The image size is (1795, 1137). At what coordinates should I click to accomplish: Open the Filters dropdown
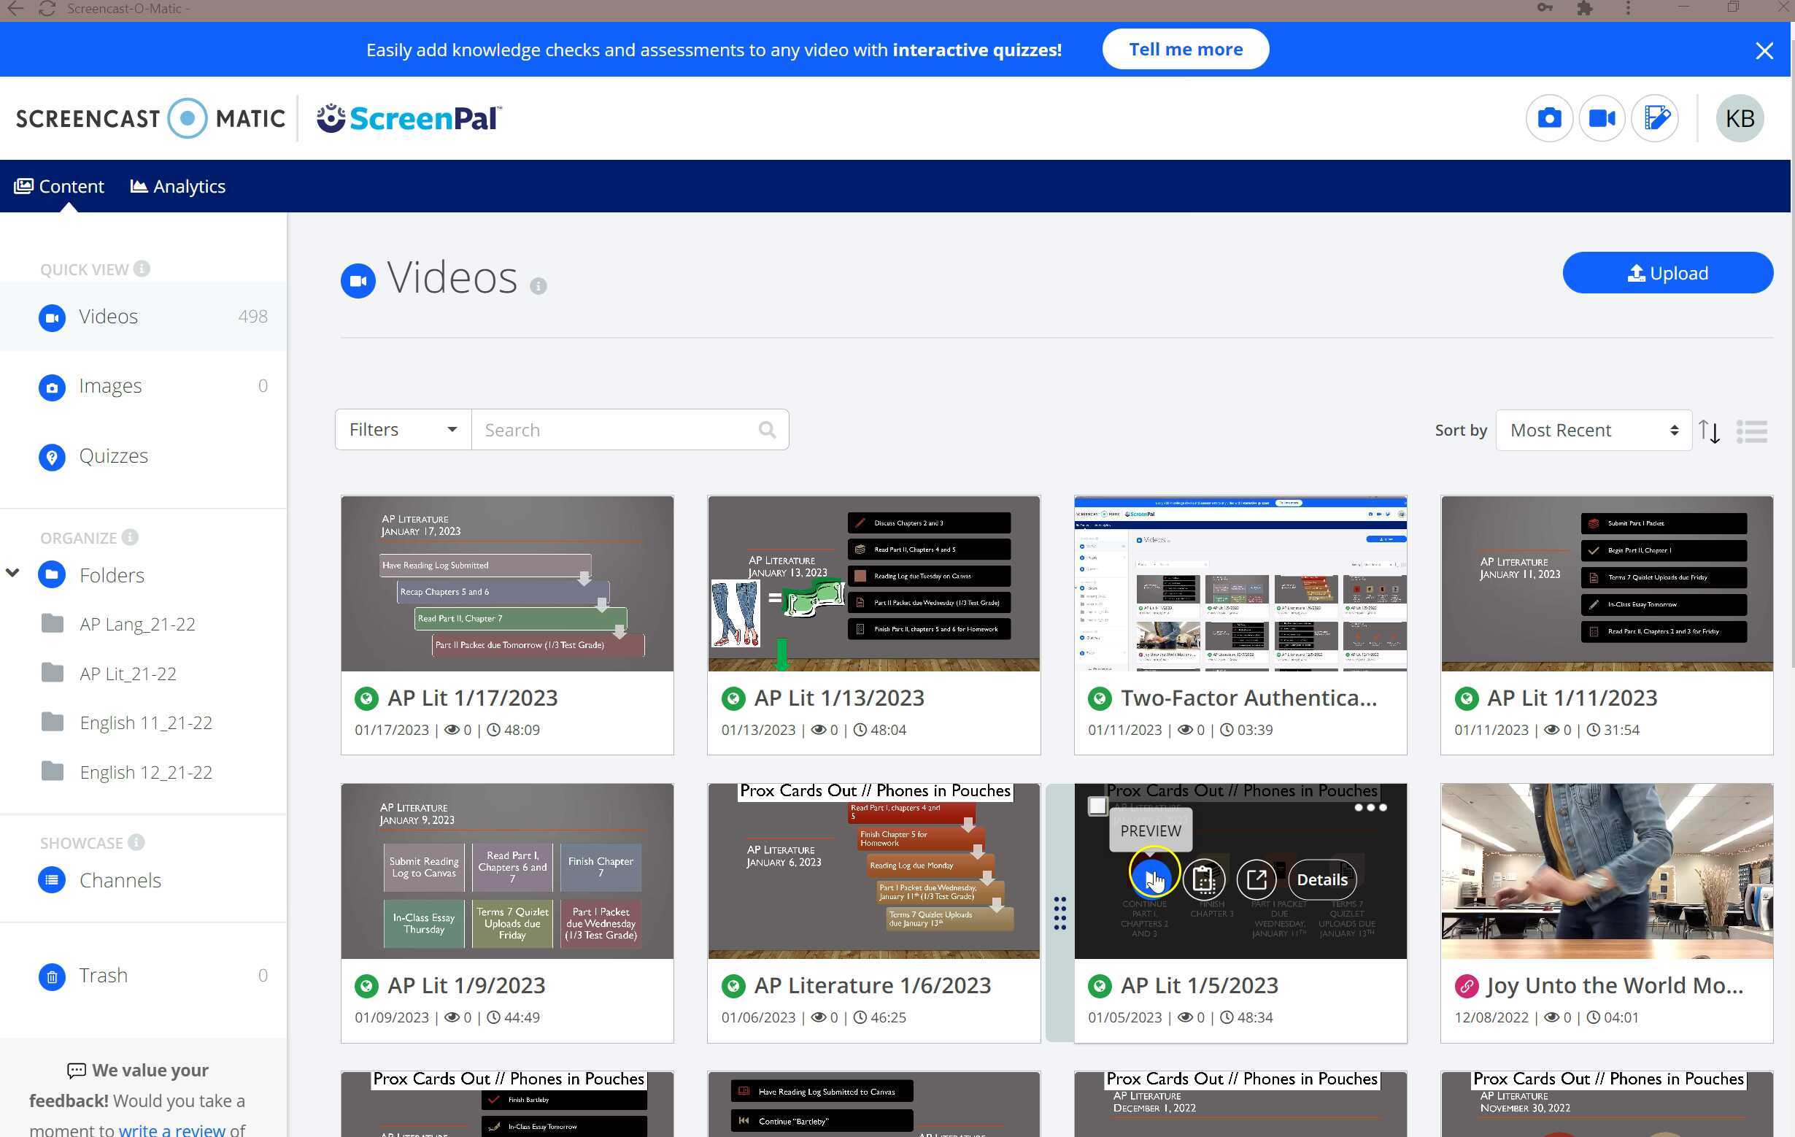[403, 429]
